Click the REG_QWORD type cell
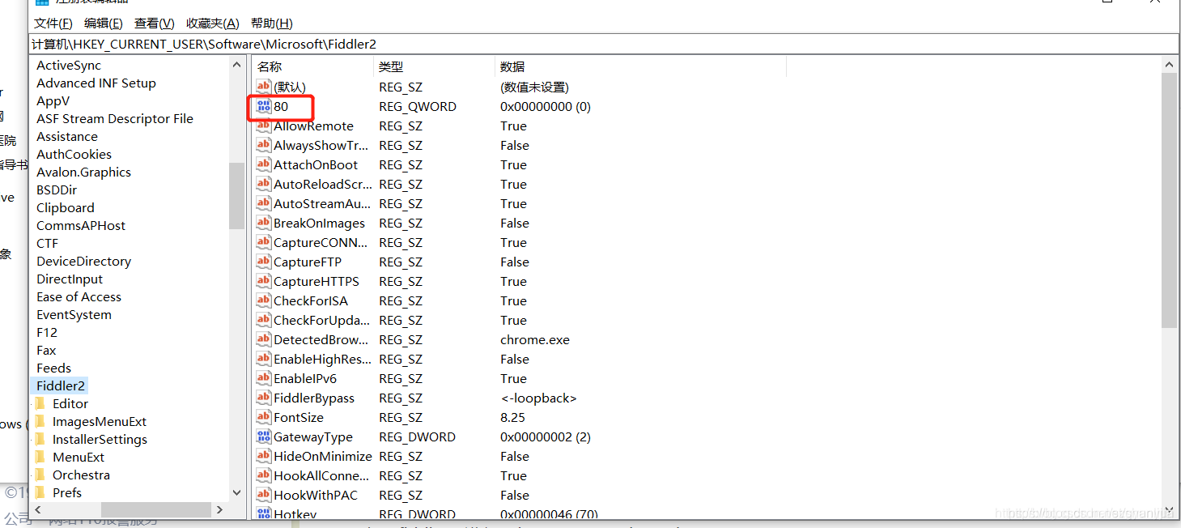Viewport: 1181px width, 528px height. (x=418, y=106)
